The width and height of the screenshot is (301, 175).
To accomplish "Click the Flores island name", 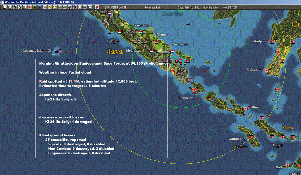I will click(287, 128).
